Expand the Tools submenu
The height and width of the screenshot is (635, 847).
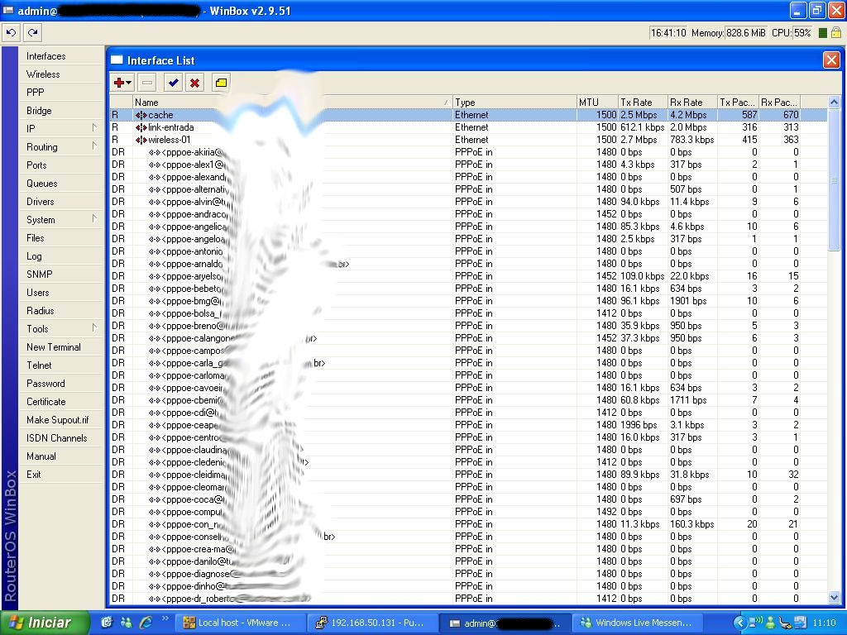coord(61,329)
